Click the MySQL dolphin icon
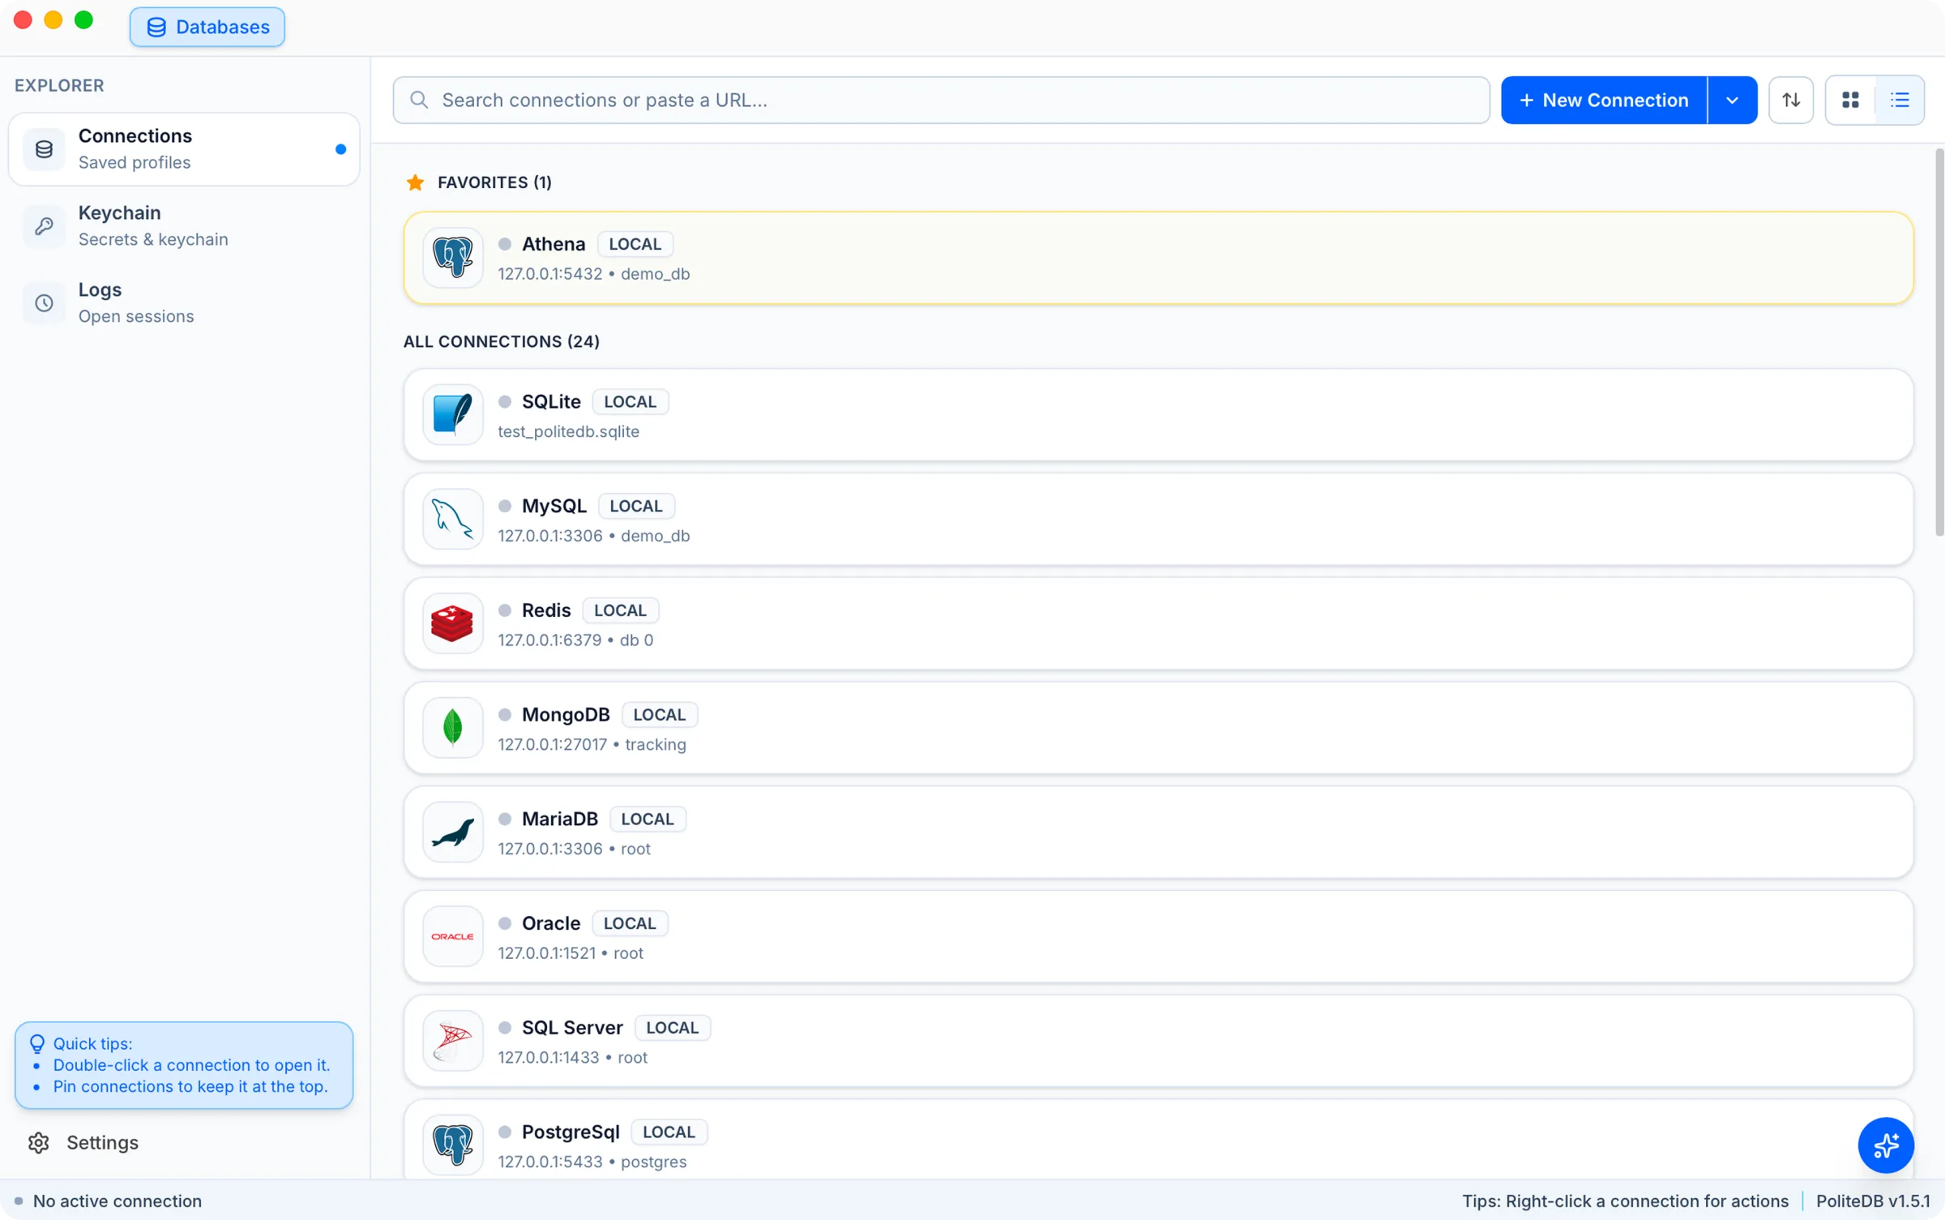This screenshot has width=1945, height=1220. tap(452, 520)
